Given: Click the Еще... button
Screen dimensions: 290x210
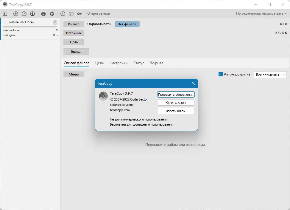Looking at the screenshot, I should (x=76, y=52).
